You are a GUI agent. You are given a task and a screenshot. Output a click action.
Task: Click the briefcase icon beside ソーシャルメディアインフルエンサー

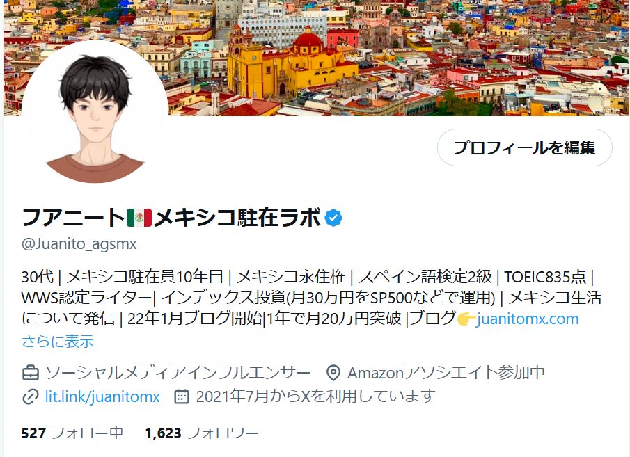31,373
